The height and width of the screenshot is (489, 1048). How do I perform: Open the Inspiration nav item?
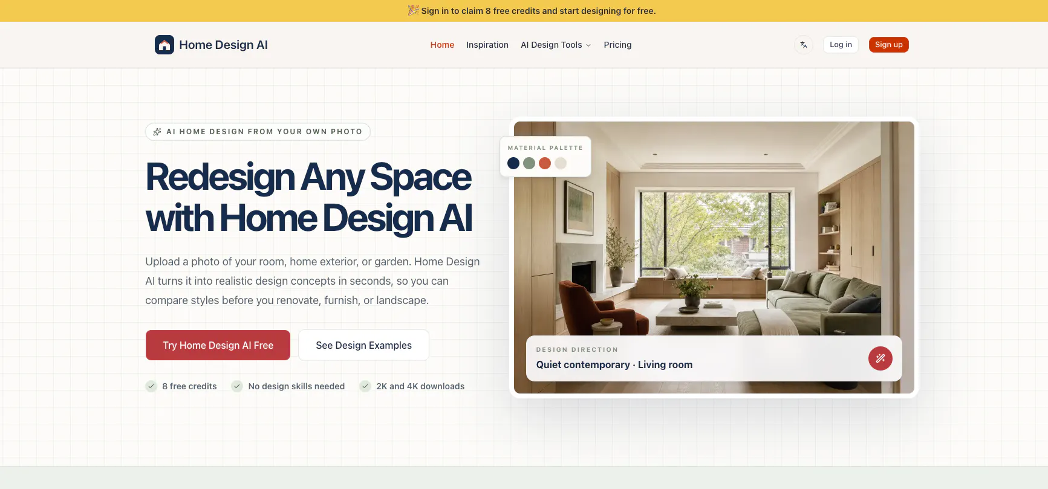coord(487,45)
